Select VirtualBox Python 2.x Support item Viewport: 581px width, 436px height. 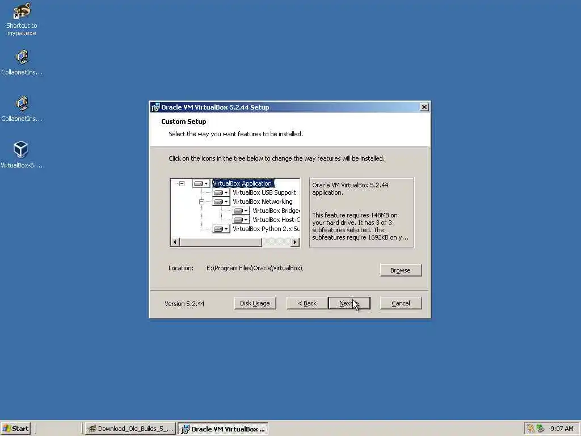pyautogui.click(x=266, y=229)
